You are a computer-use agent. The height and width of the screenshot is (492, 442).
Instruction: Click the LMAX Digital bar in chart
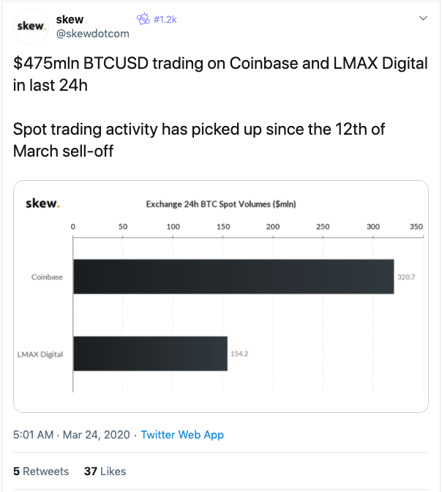click(x=150, y=354)
